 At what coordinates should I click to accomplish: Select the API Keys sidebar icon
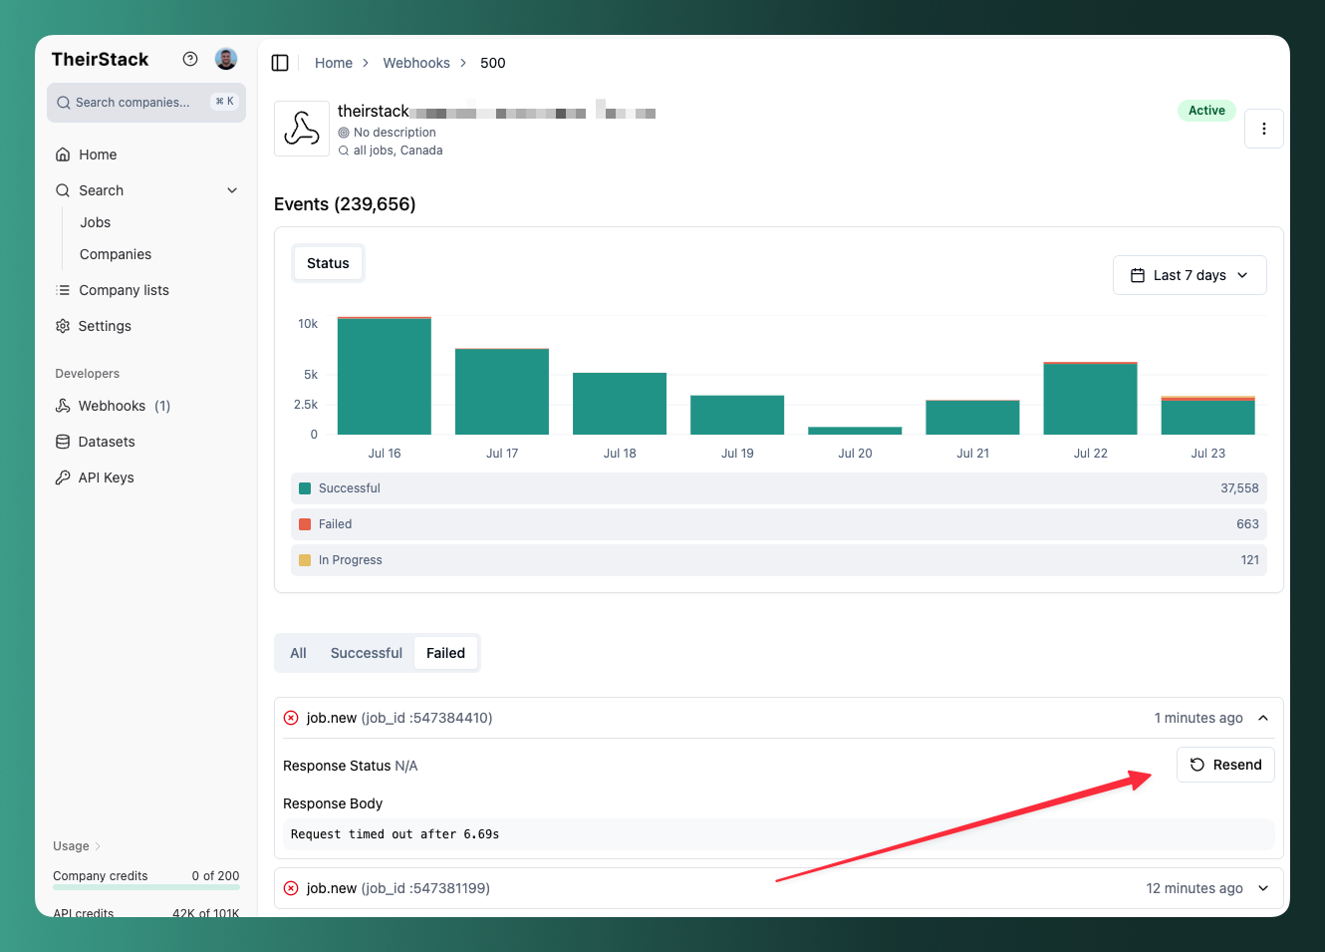63,477
